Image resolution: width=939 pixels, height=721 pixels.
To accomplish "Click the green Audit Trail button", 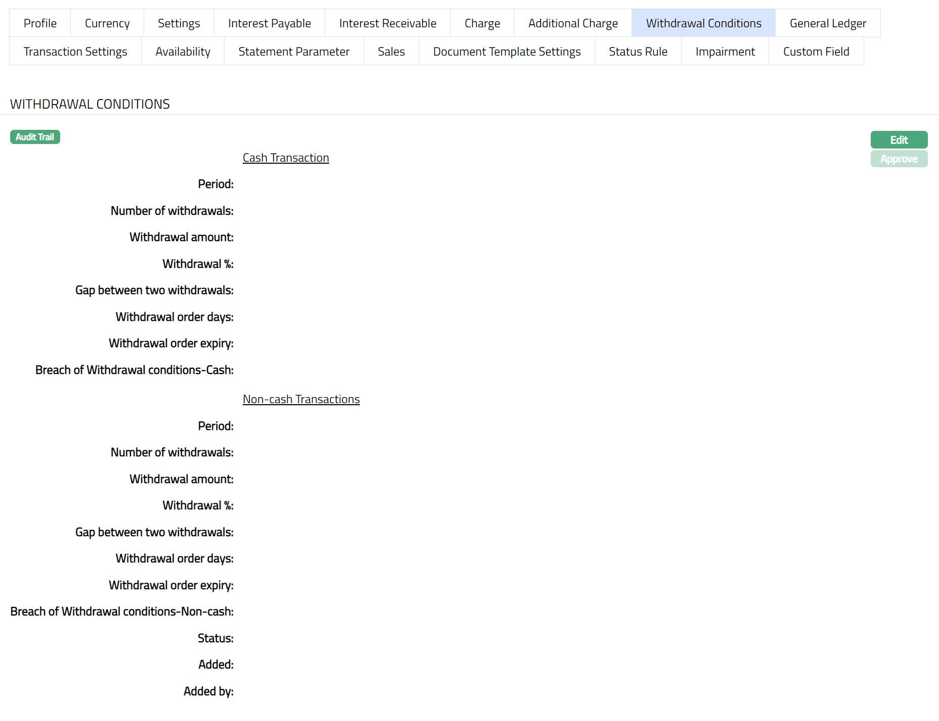I will click(x=35, y=137).
